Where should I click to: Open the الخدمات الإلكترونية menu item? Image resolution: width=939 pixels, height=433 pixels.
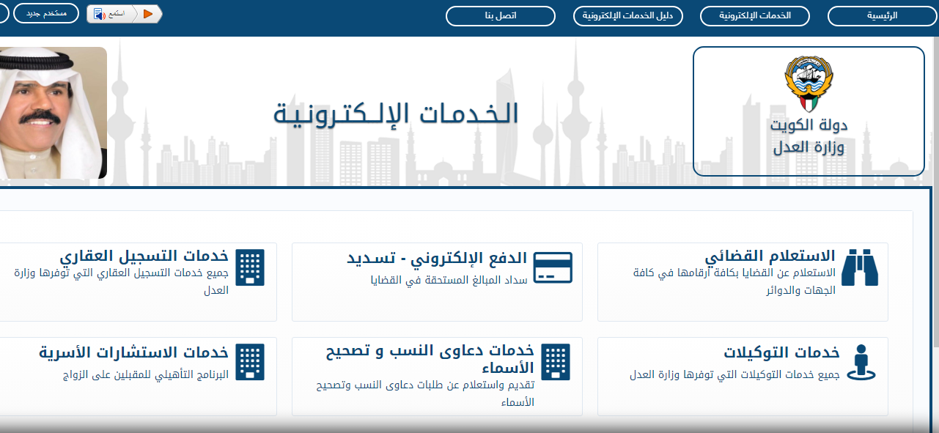[755, 15]
